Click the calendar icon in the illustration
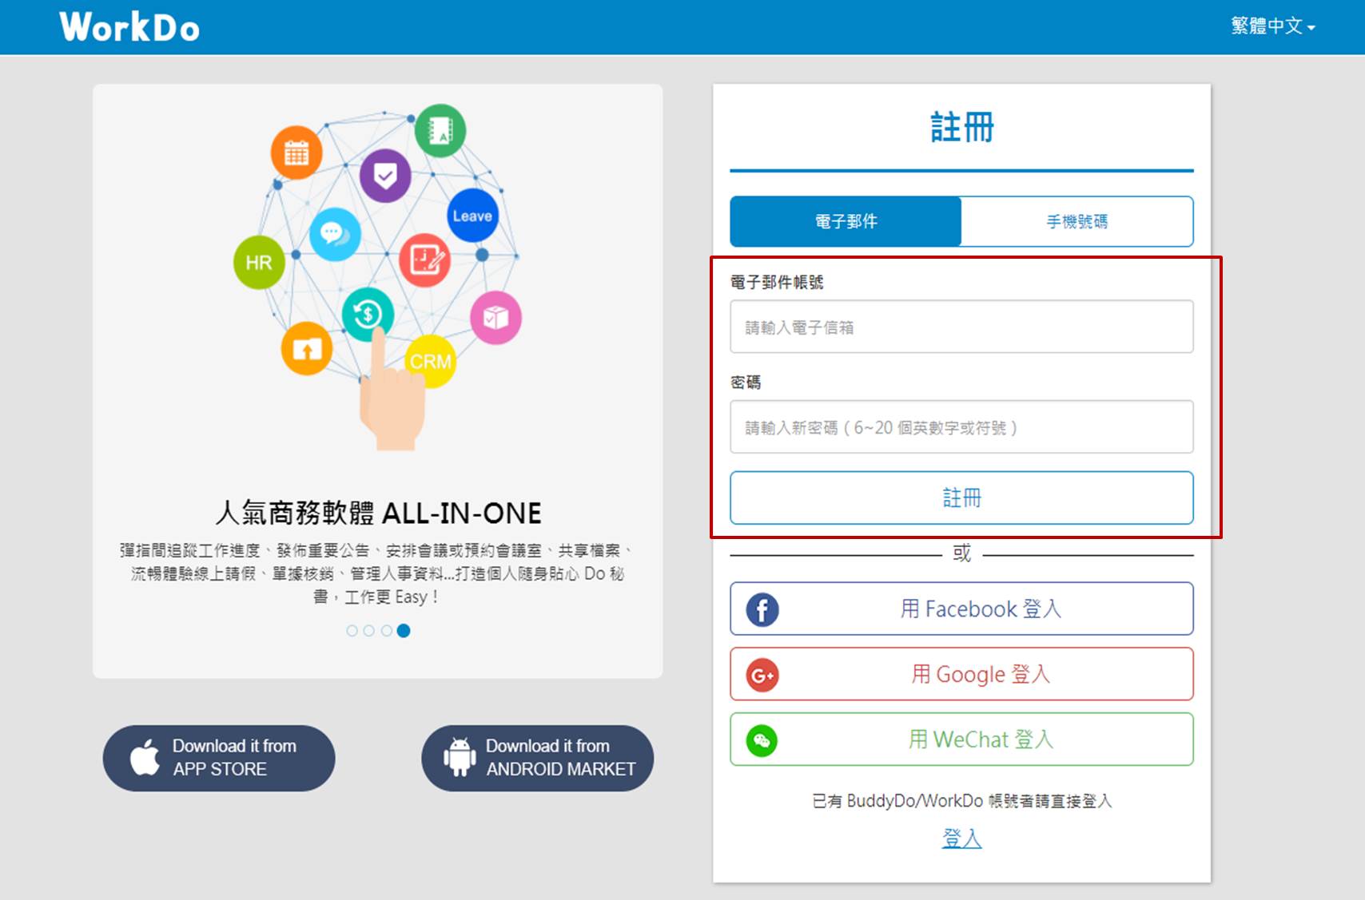 point(296,153)
